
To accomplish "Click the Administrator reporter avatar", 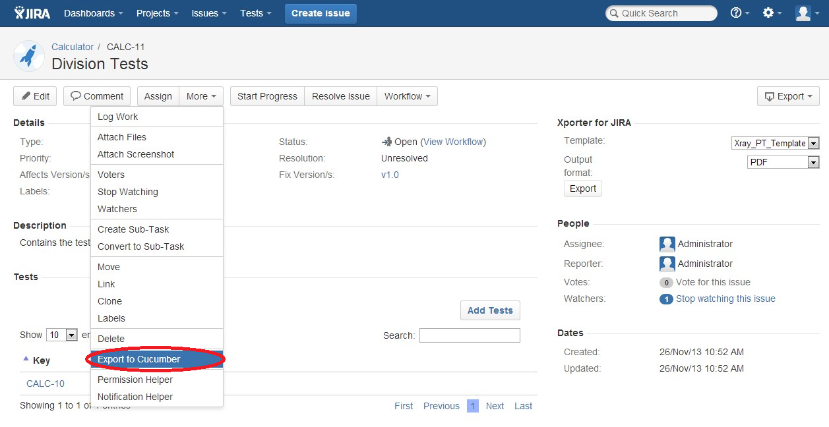I will tap(667, 264).
